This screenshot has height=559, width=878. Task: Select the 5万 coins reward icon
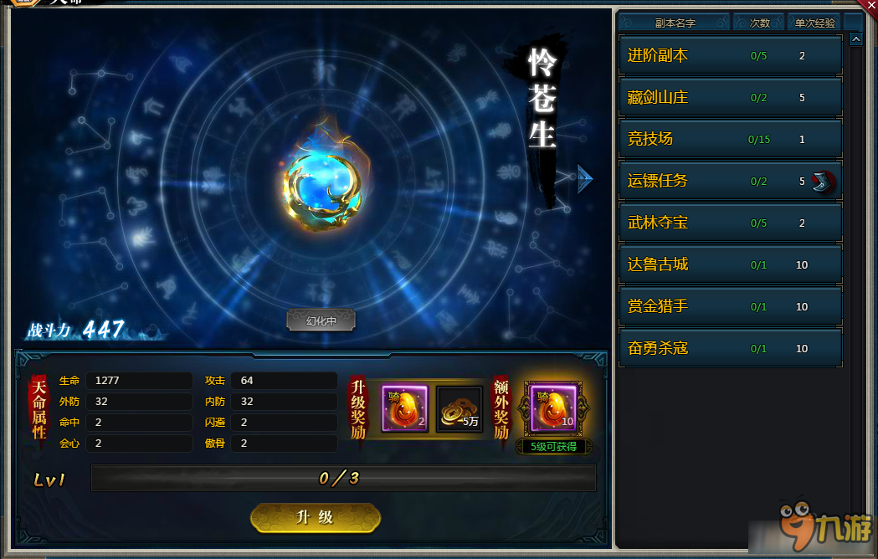click(460, 408)
